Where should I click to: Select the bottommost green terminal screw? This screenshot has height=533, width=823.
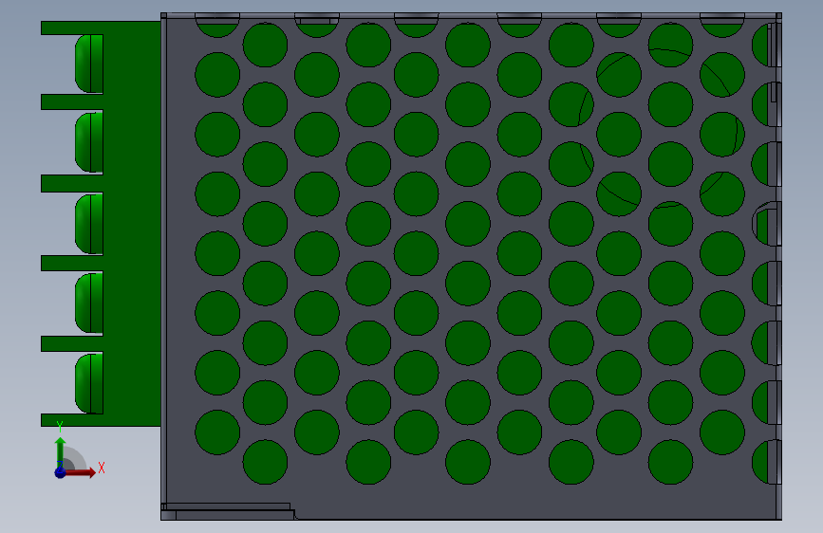[x=89, y=383]
